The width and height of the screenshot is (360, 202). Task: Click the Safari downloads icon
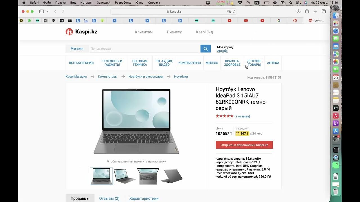[x=299, y=12]
